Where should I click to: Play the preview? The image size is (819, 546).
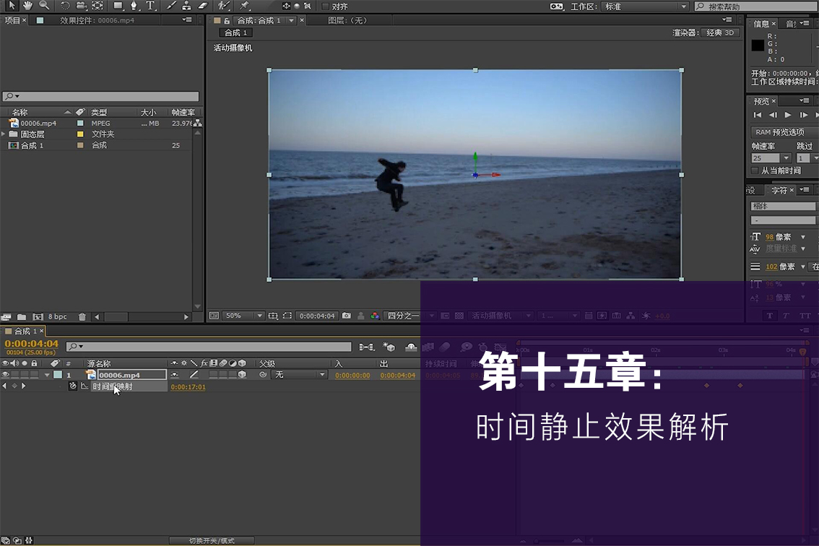point(788,115)
